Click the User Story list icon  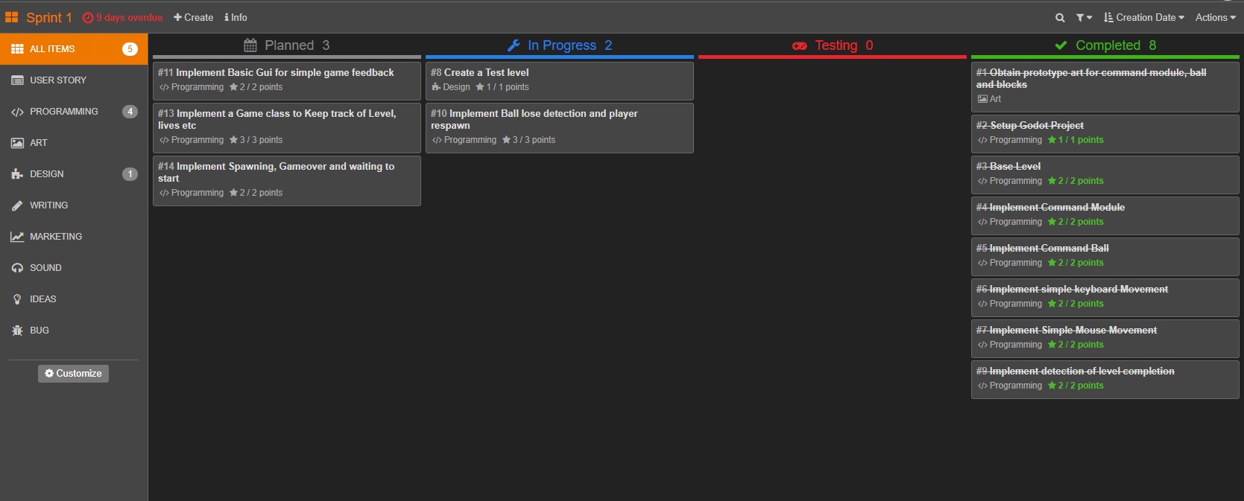[x=17, y=80]
